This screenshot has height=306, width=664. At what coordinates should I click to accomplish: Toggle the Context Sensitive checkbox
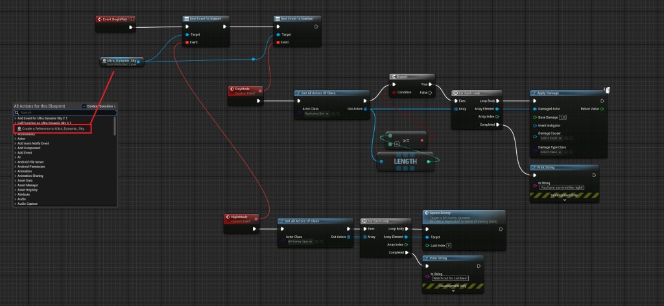84,106
